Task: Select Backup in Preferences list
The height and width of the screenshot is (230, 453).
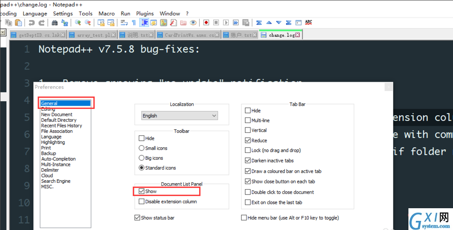Action: [x=49, y=153]
